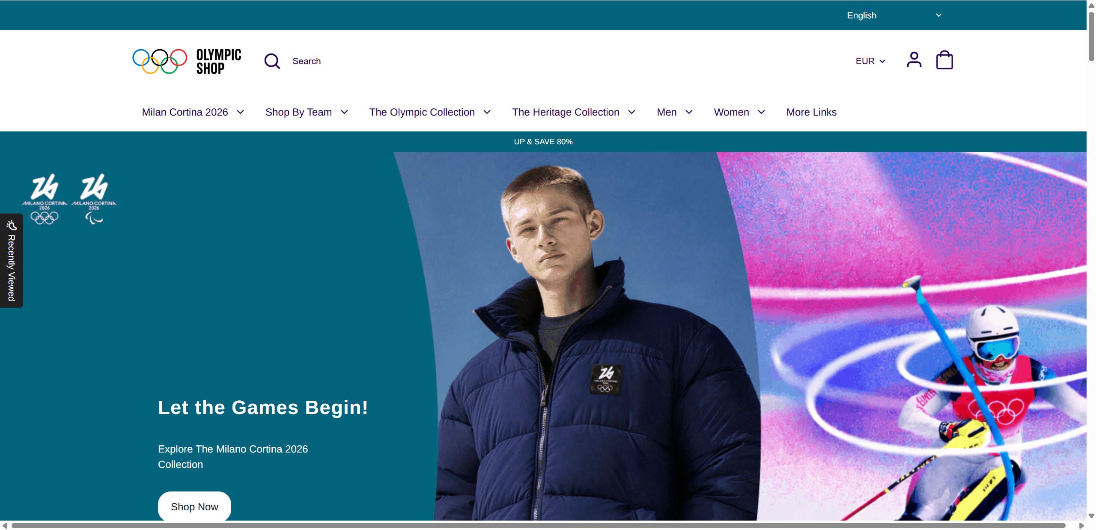Click into the Search input field

307,61
